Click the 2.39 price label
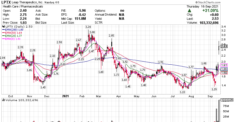 20,47
